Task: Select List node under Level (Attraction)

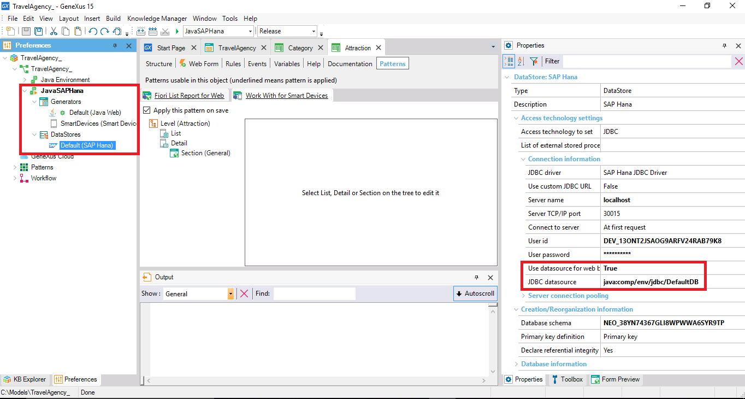Action: pyautogui.click(x=176, y=133)
